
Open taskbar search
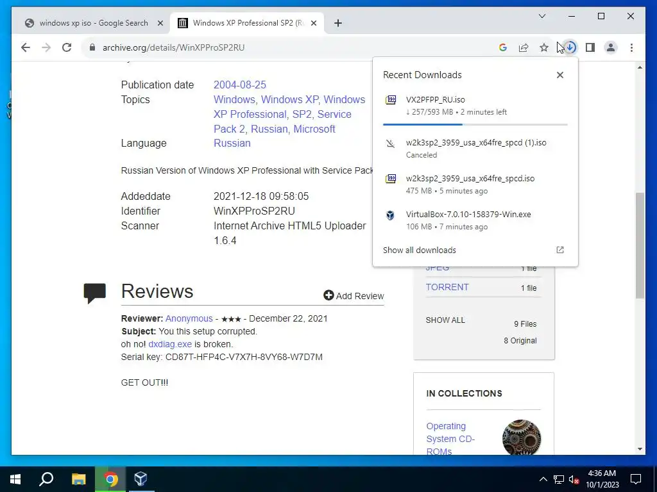coord(46,479)
